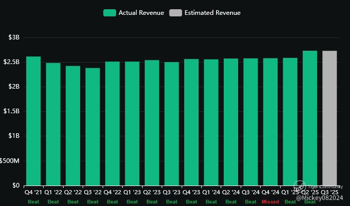Click the Q4 '23 x-axis label
The width and height of the screenshot is (350, 206).
[191, 193]
